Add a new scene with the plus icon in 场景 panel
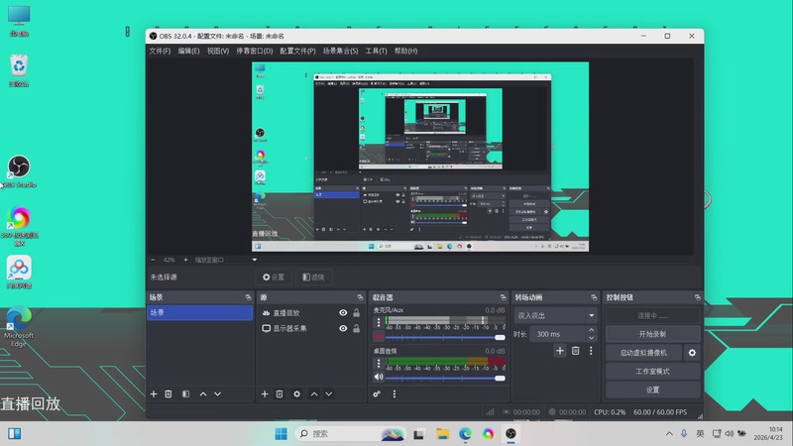The image size is (793, 446). tap(154, 393)
